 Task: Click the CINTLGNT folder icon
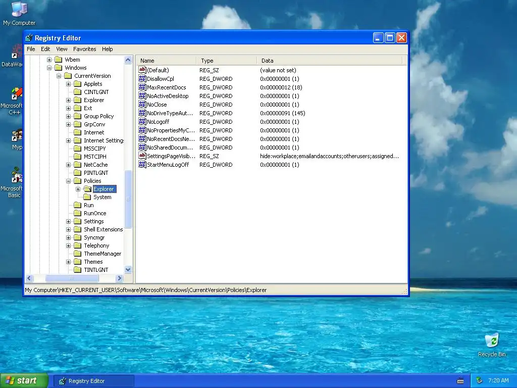(x=77, y=92)
